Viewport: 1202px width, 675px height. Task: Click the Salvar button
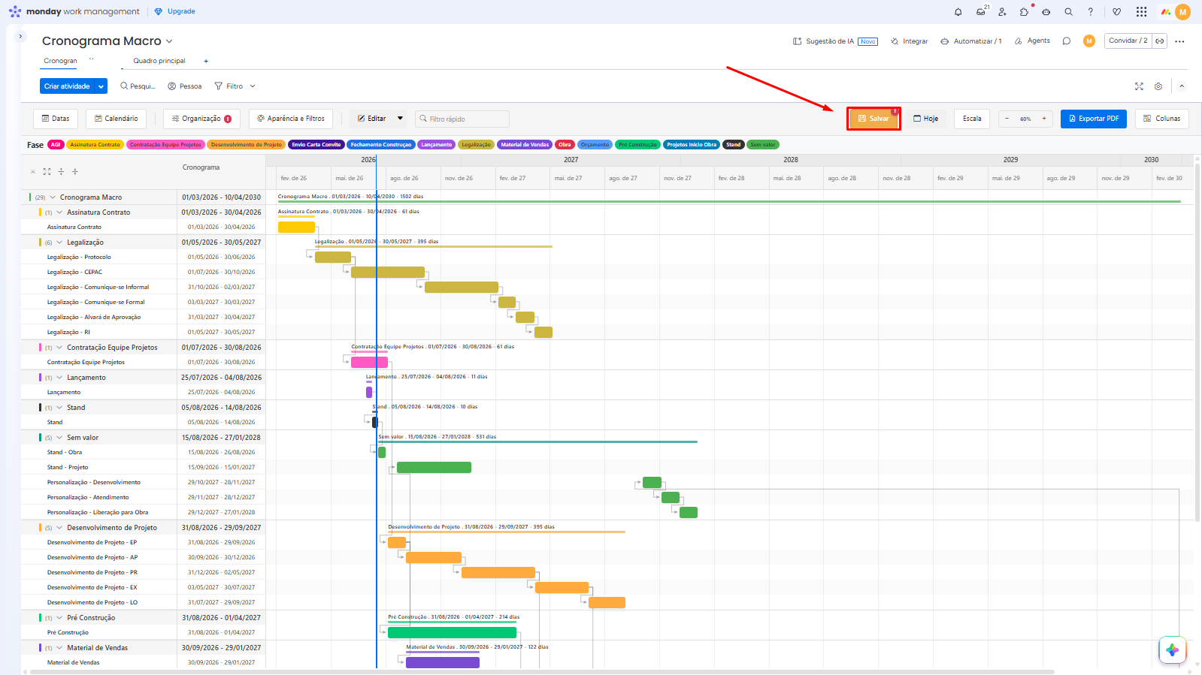(873, 119)
